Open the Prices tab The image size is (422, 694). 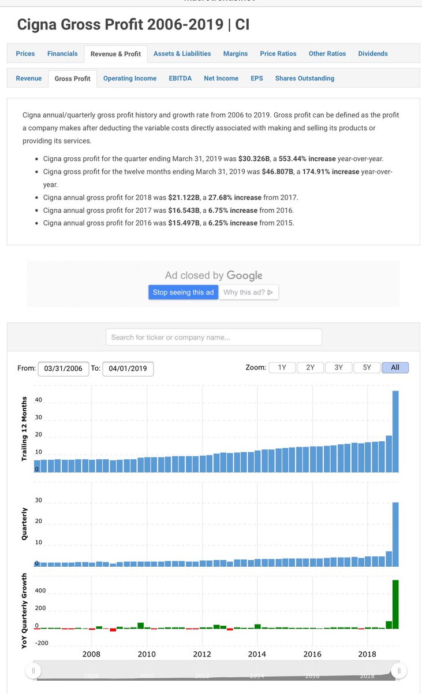click(25, 54)
